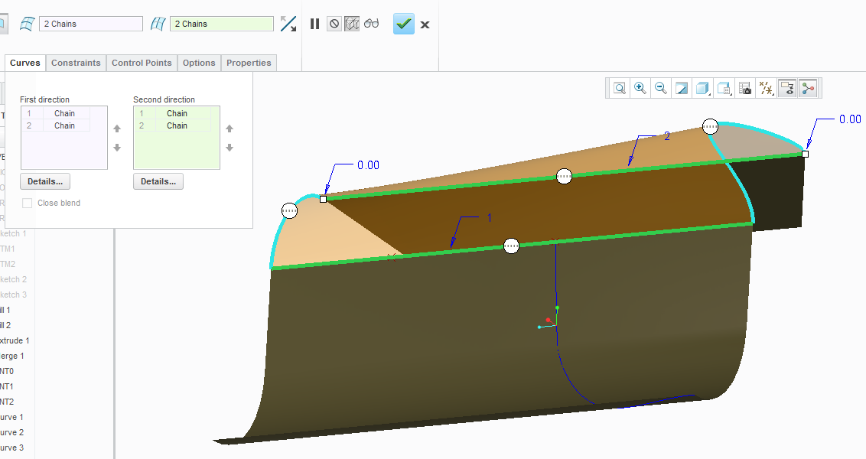Open the Control Points tab
The image size is (866, 459).
coord(142,63)
